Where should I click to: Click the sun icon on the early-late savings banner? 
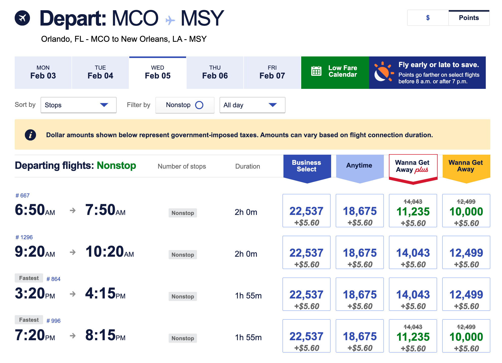point(384,73)
